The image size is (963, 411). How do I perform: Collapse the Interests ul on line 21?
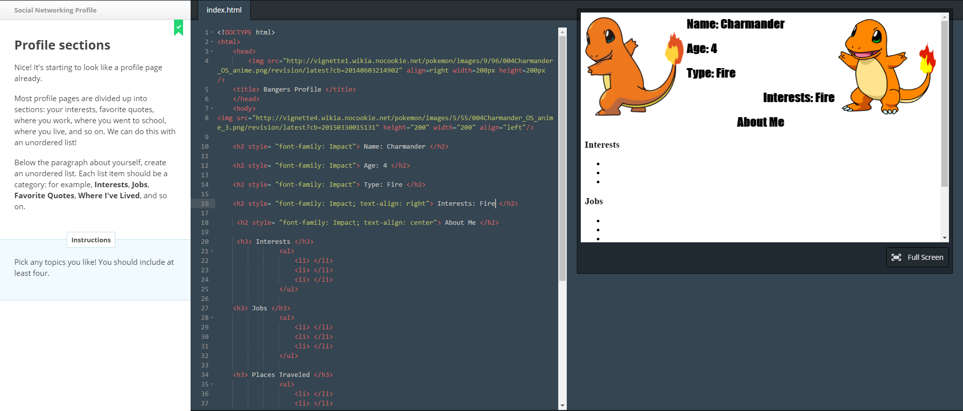click(x=212, y=251)
